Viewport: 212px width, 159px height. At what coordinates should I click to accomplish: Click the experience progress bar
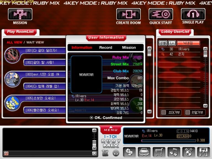[169, 141]
